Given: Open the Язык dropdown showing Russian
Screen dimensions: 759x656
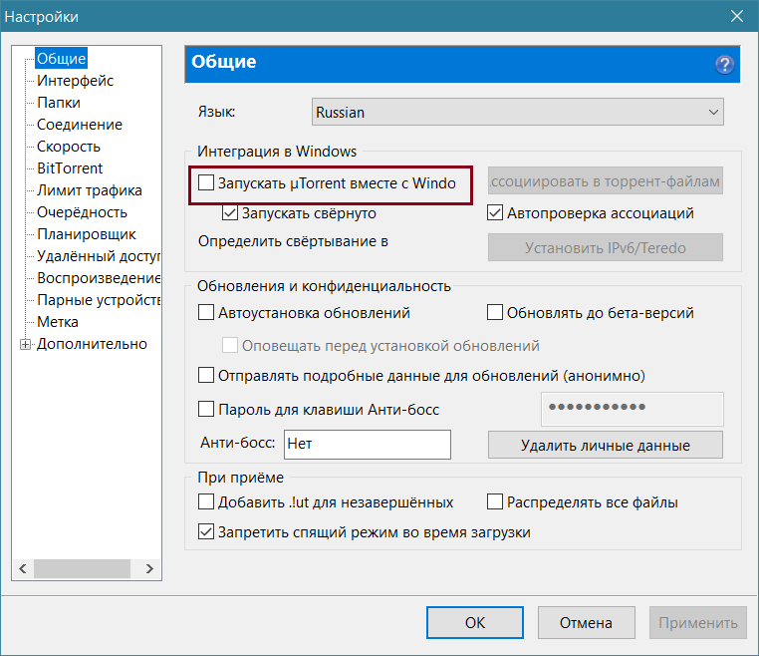Looking at the screenshot, I should [518, 112].
